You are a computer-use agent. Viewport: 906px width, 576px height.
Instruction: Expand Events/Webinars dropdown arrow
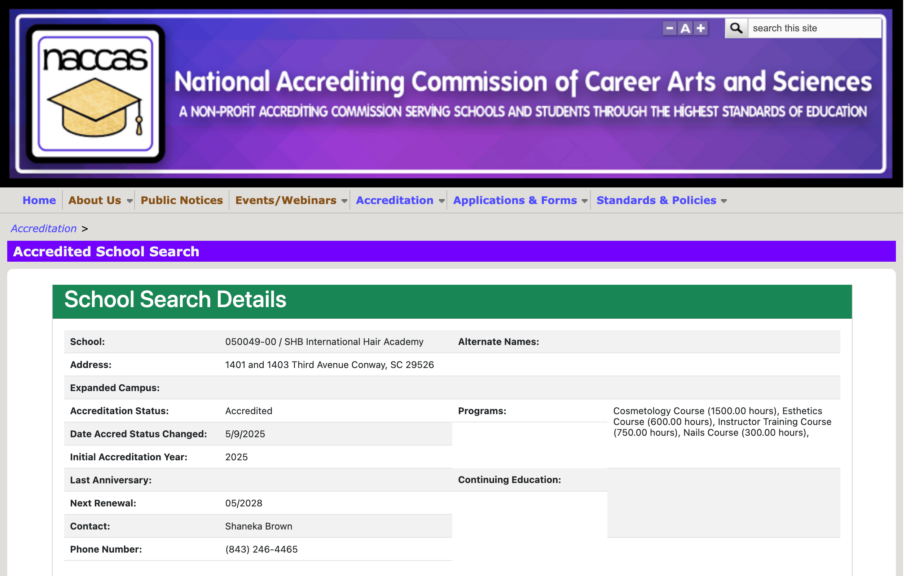point(344,201)
